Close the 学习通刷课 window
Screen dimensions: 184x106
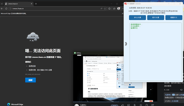click(x=180, y=4)
